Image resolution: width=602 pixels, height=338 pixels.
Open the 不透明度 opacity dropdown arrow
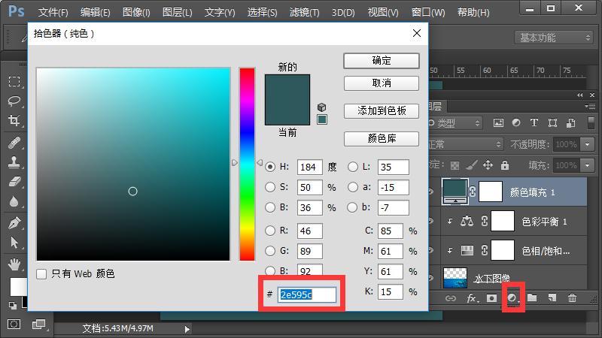(x=588, y=144)
